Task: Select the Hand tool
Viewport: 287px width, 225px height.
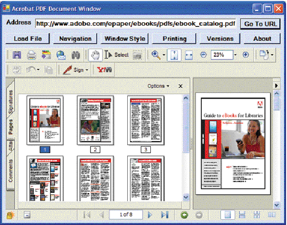Action: coord(95,55)
